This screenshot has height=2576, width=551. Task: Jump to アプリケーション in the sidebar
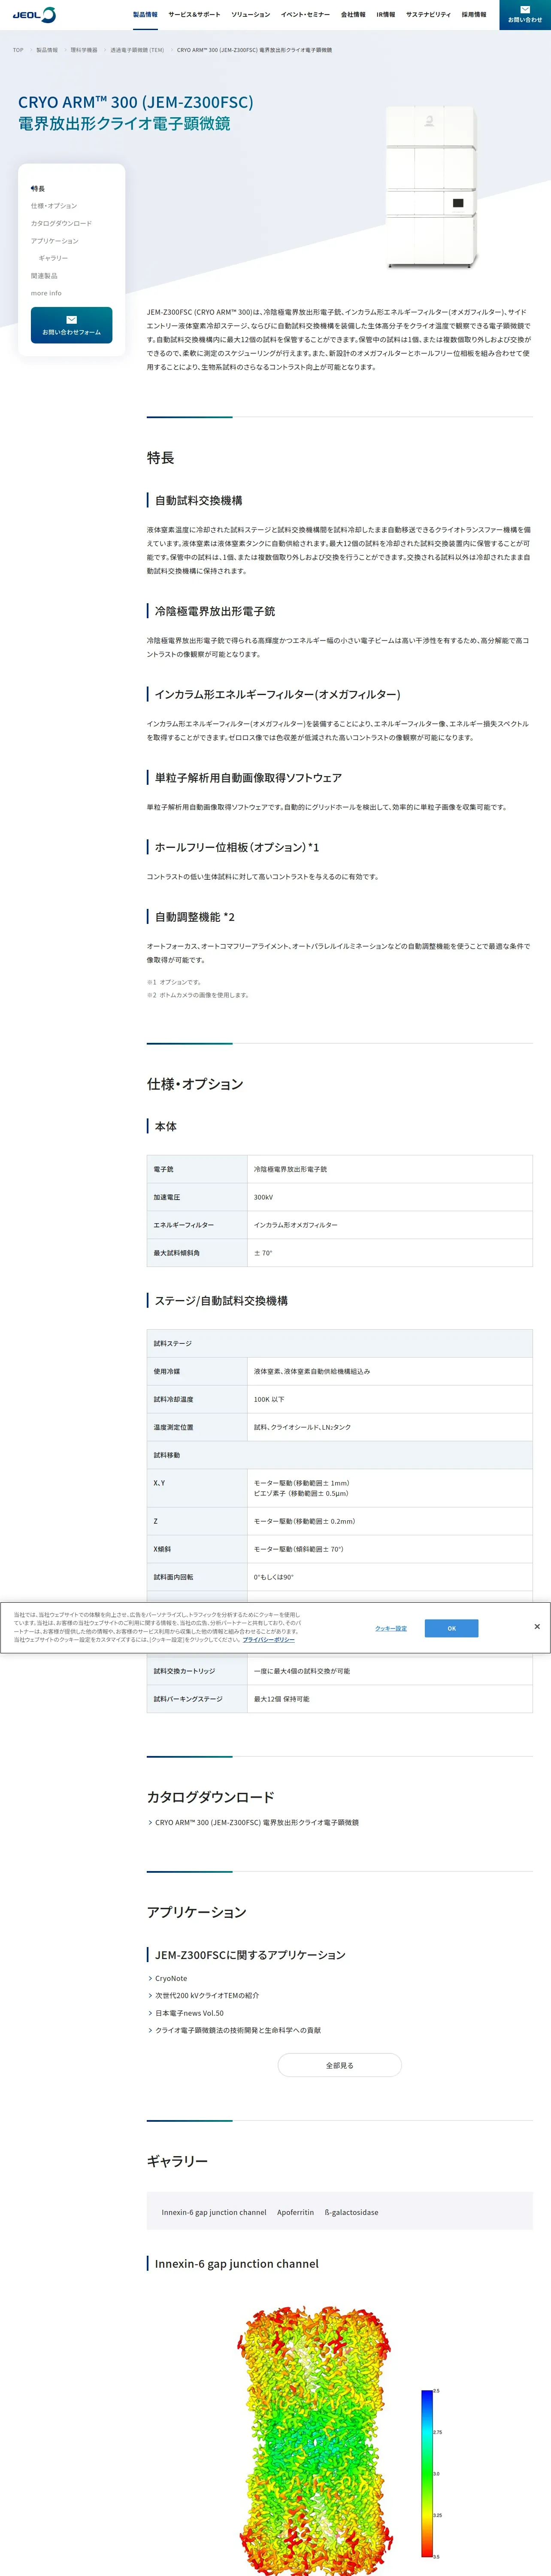point(55,241)
